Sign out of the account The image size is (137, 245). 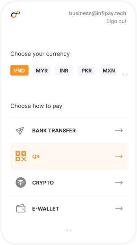click(116, 21)
